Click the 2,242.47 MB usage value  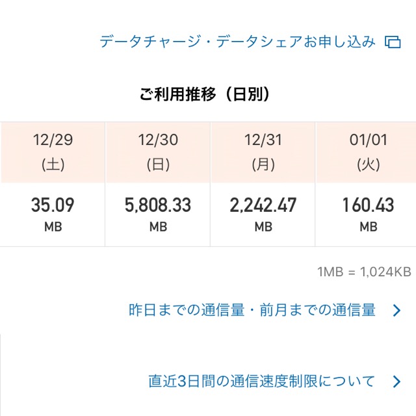pyautogui.click(x=263, y=206)
